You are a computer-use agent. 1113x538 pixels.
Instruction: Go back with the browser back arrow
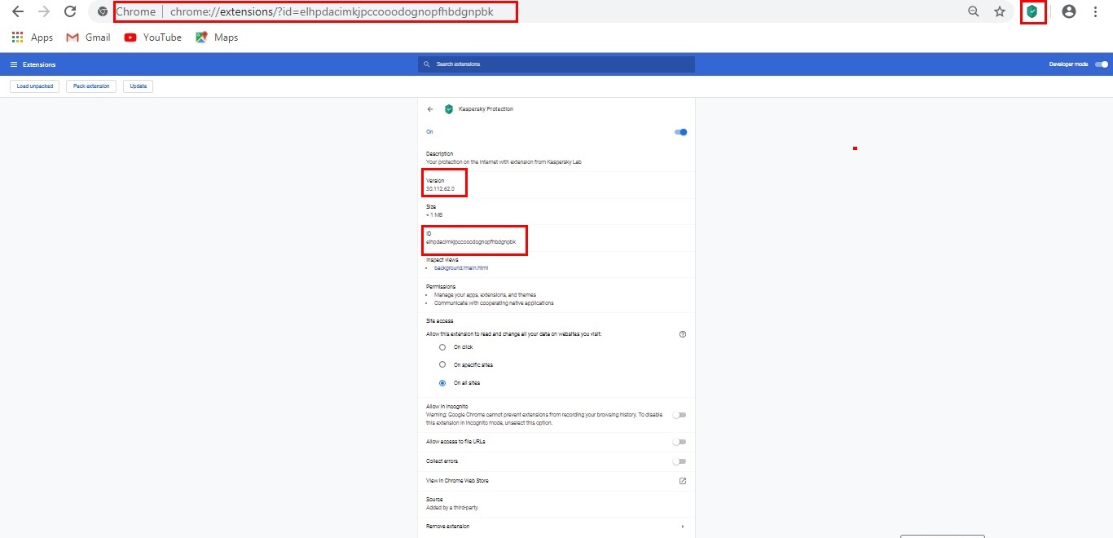tap(18, 12)
